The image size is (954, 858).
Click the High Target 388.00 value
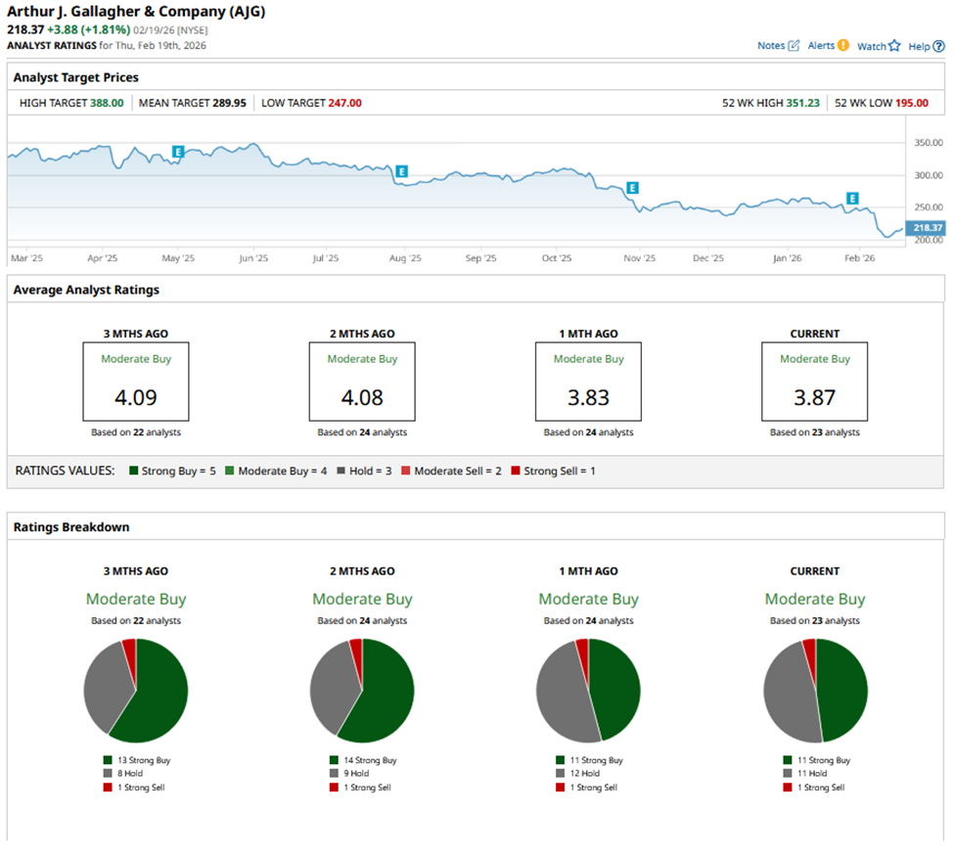pos(107,103)
